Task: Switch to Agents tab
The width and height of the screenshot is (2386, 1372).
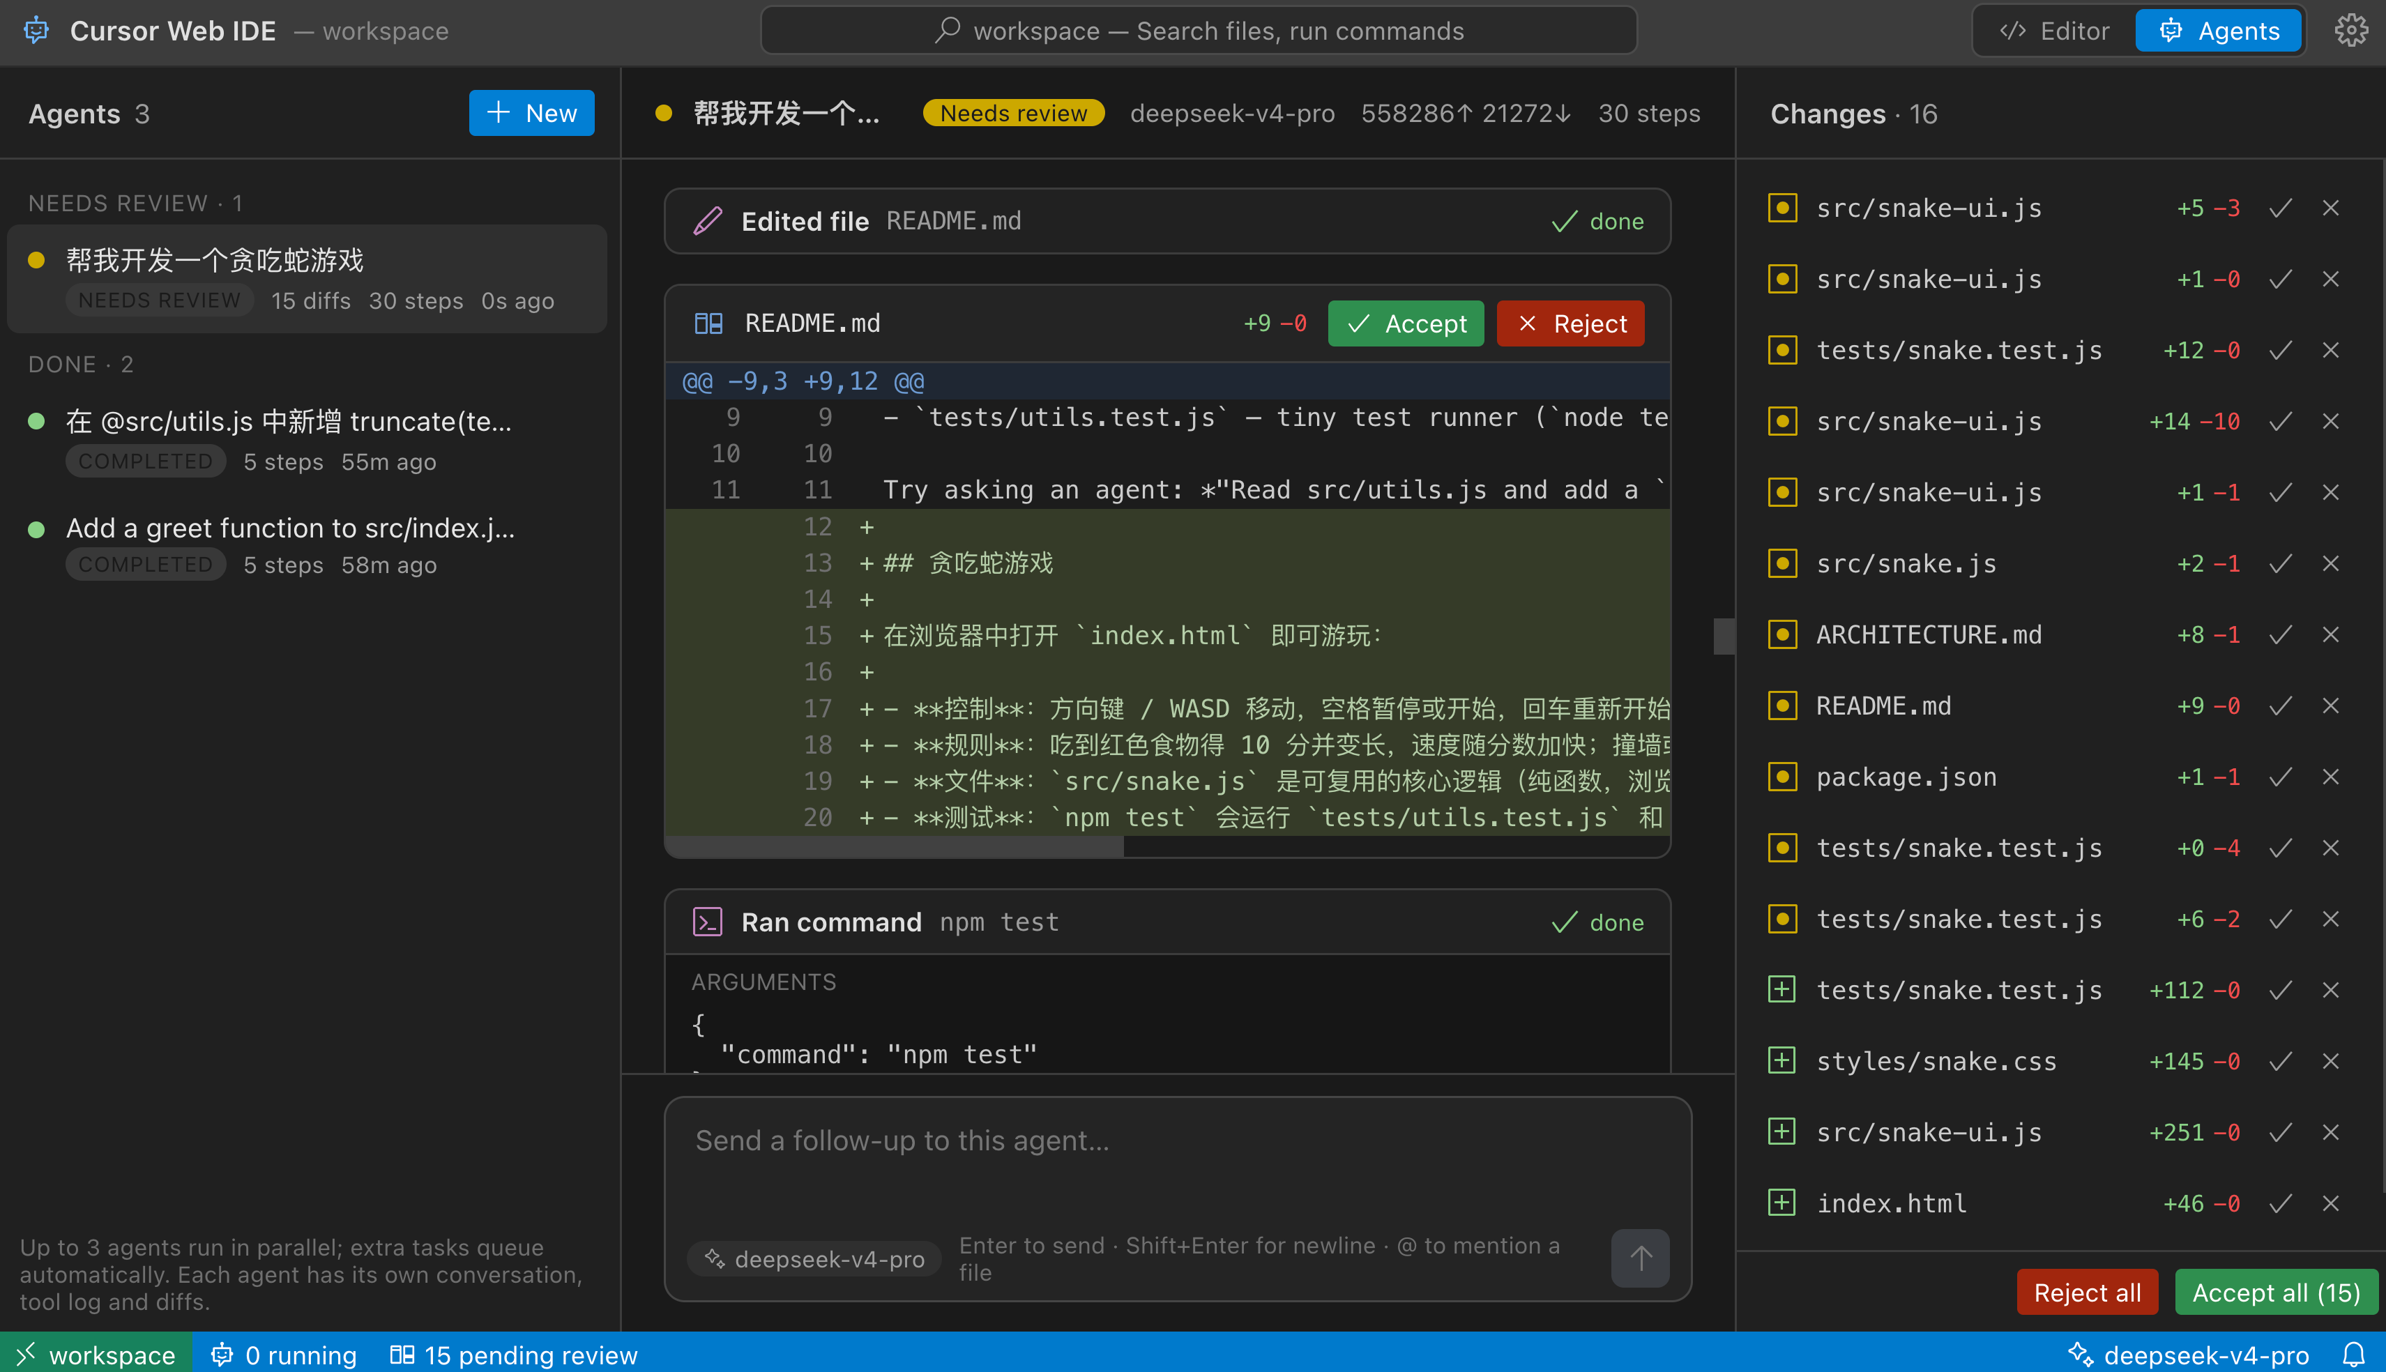Action: click(x=2219, y=31)
